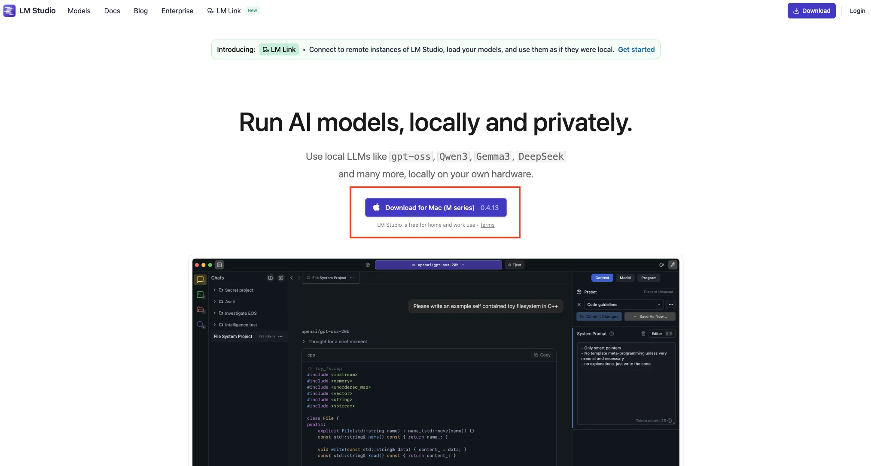Image resolution: width=871 pixels, height=466 pixels.
Task: Click the wrench settings icon in app toolbar
Action: point(673,265)
